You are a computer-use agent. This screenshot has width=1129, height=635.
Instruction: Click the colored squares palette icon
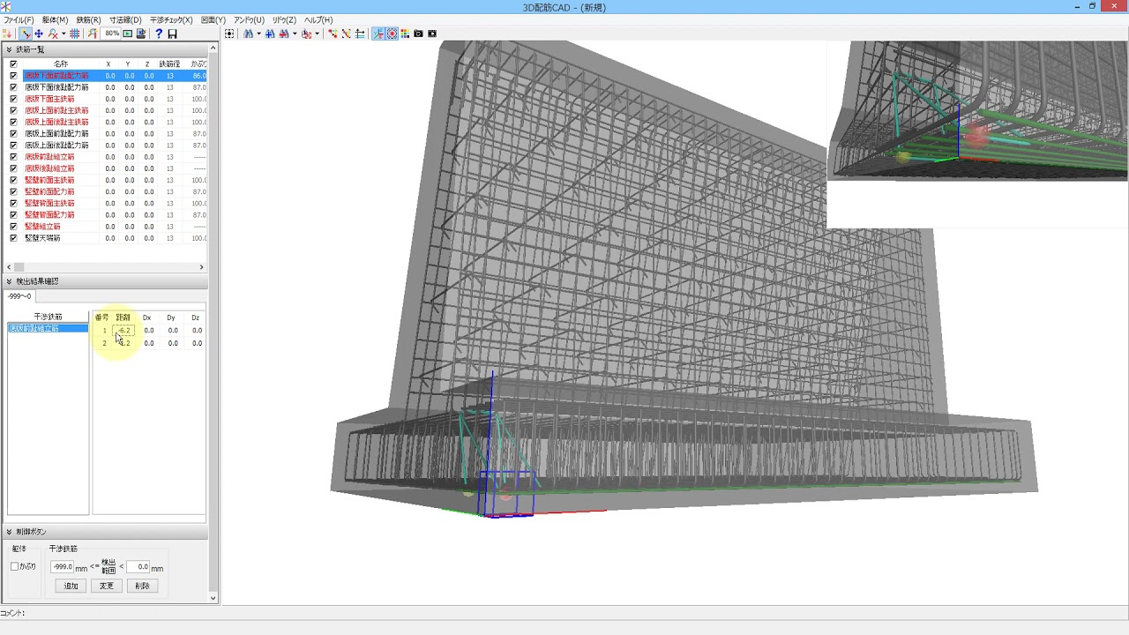tap(405, 34)
